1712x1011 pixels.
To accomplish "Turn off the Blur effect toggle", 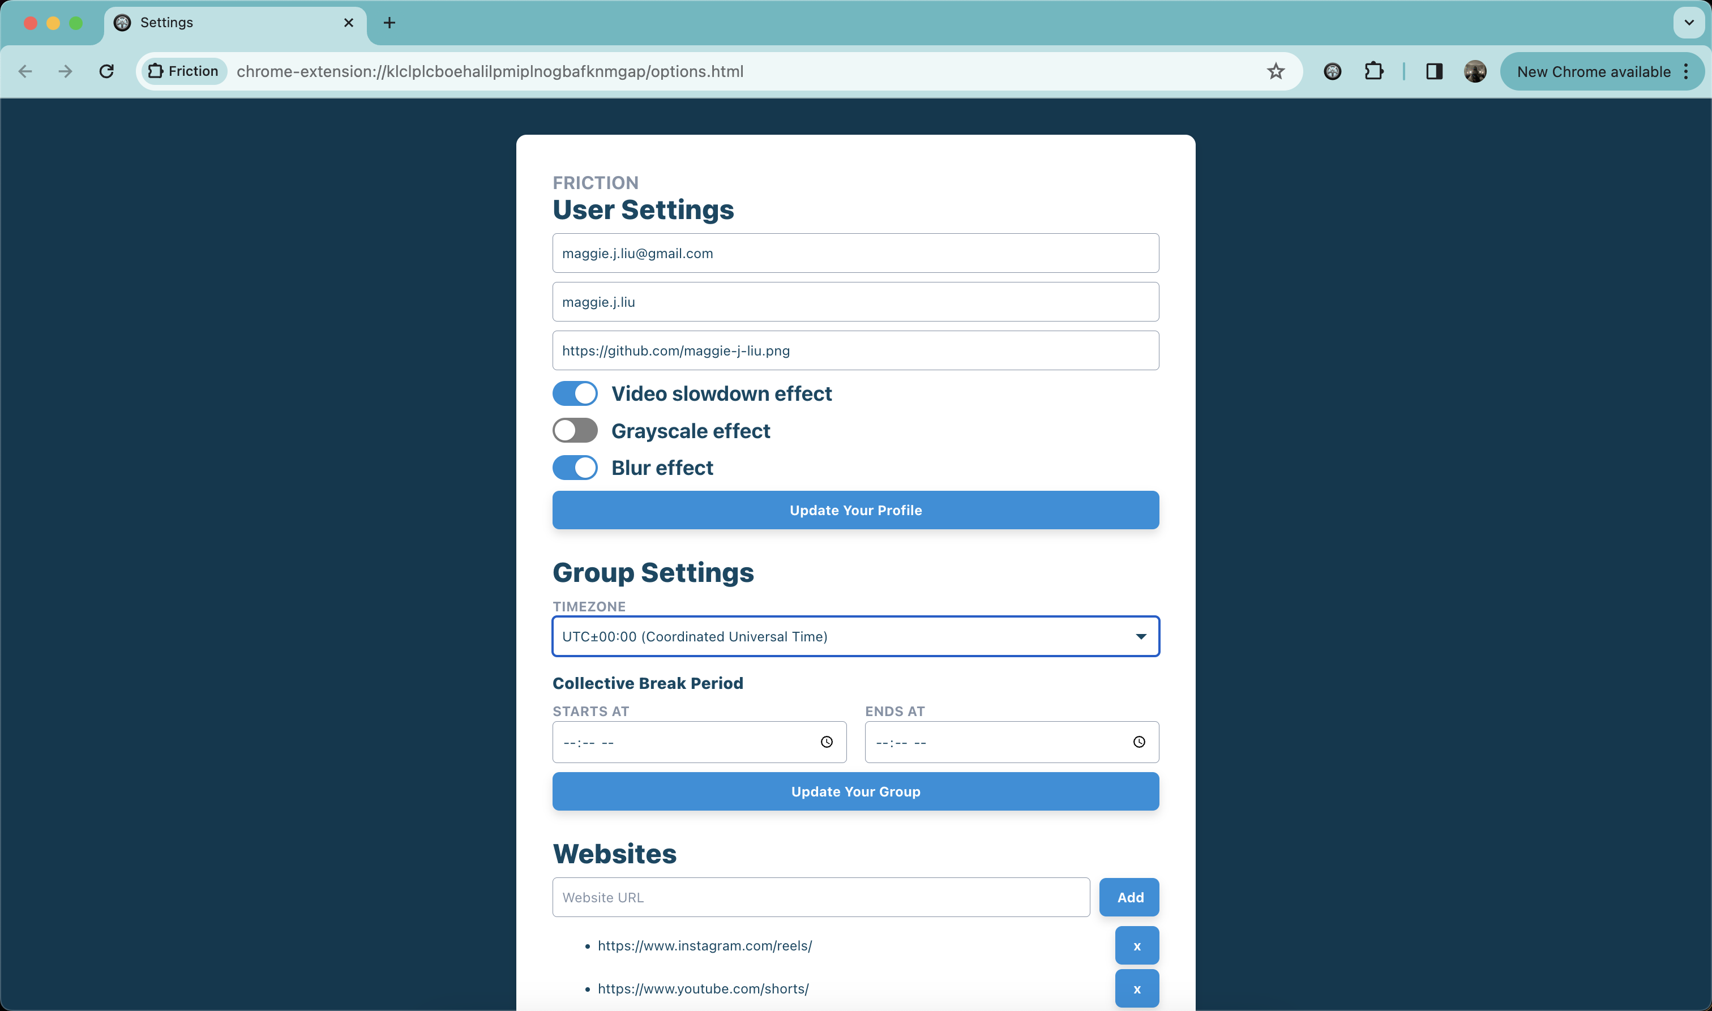I will point(574,468).
